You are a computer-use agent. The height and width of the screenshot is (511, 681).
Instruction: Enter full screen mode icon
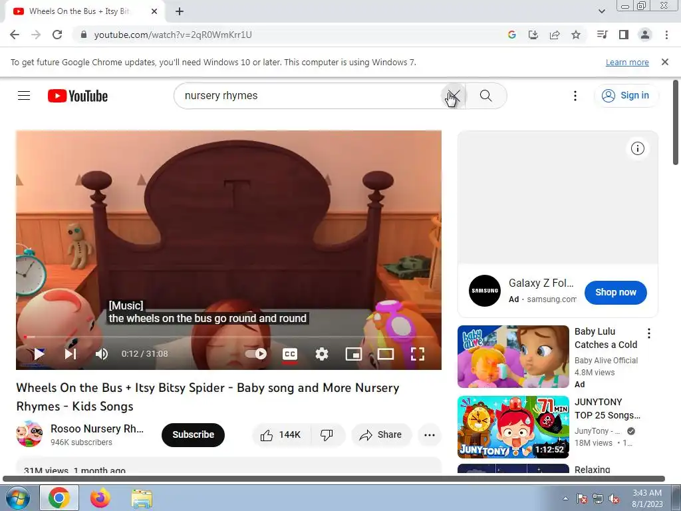[x=418, y=354]
